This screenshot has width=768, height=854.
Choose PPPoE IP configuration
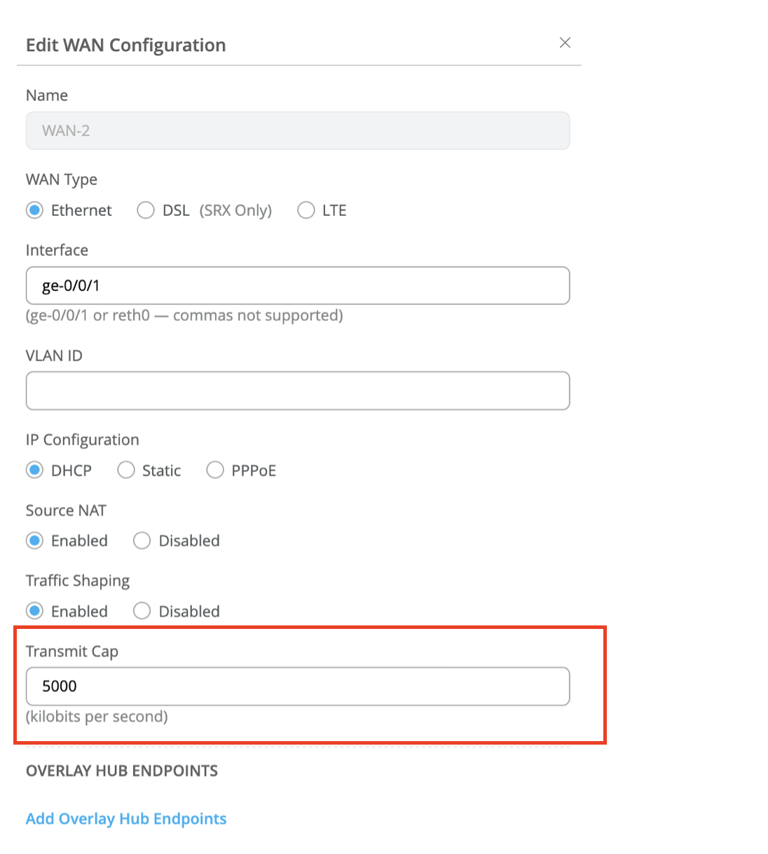[x=215, y=470]
